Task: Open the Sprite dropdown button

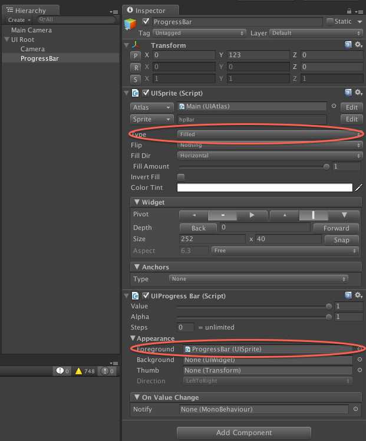Action: coord(151,119)
